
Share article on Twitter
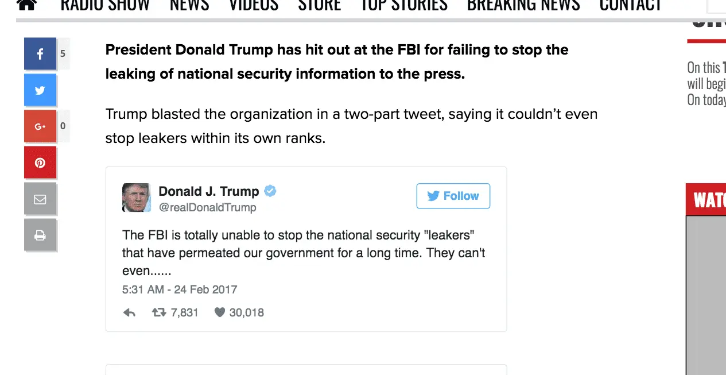click(40, 90)
